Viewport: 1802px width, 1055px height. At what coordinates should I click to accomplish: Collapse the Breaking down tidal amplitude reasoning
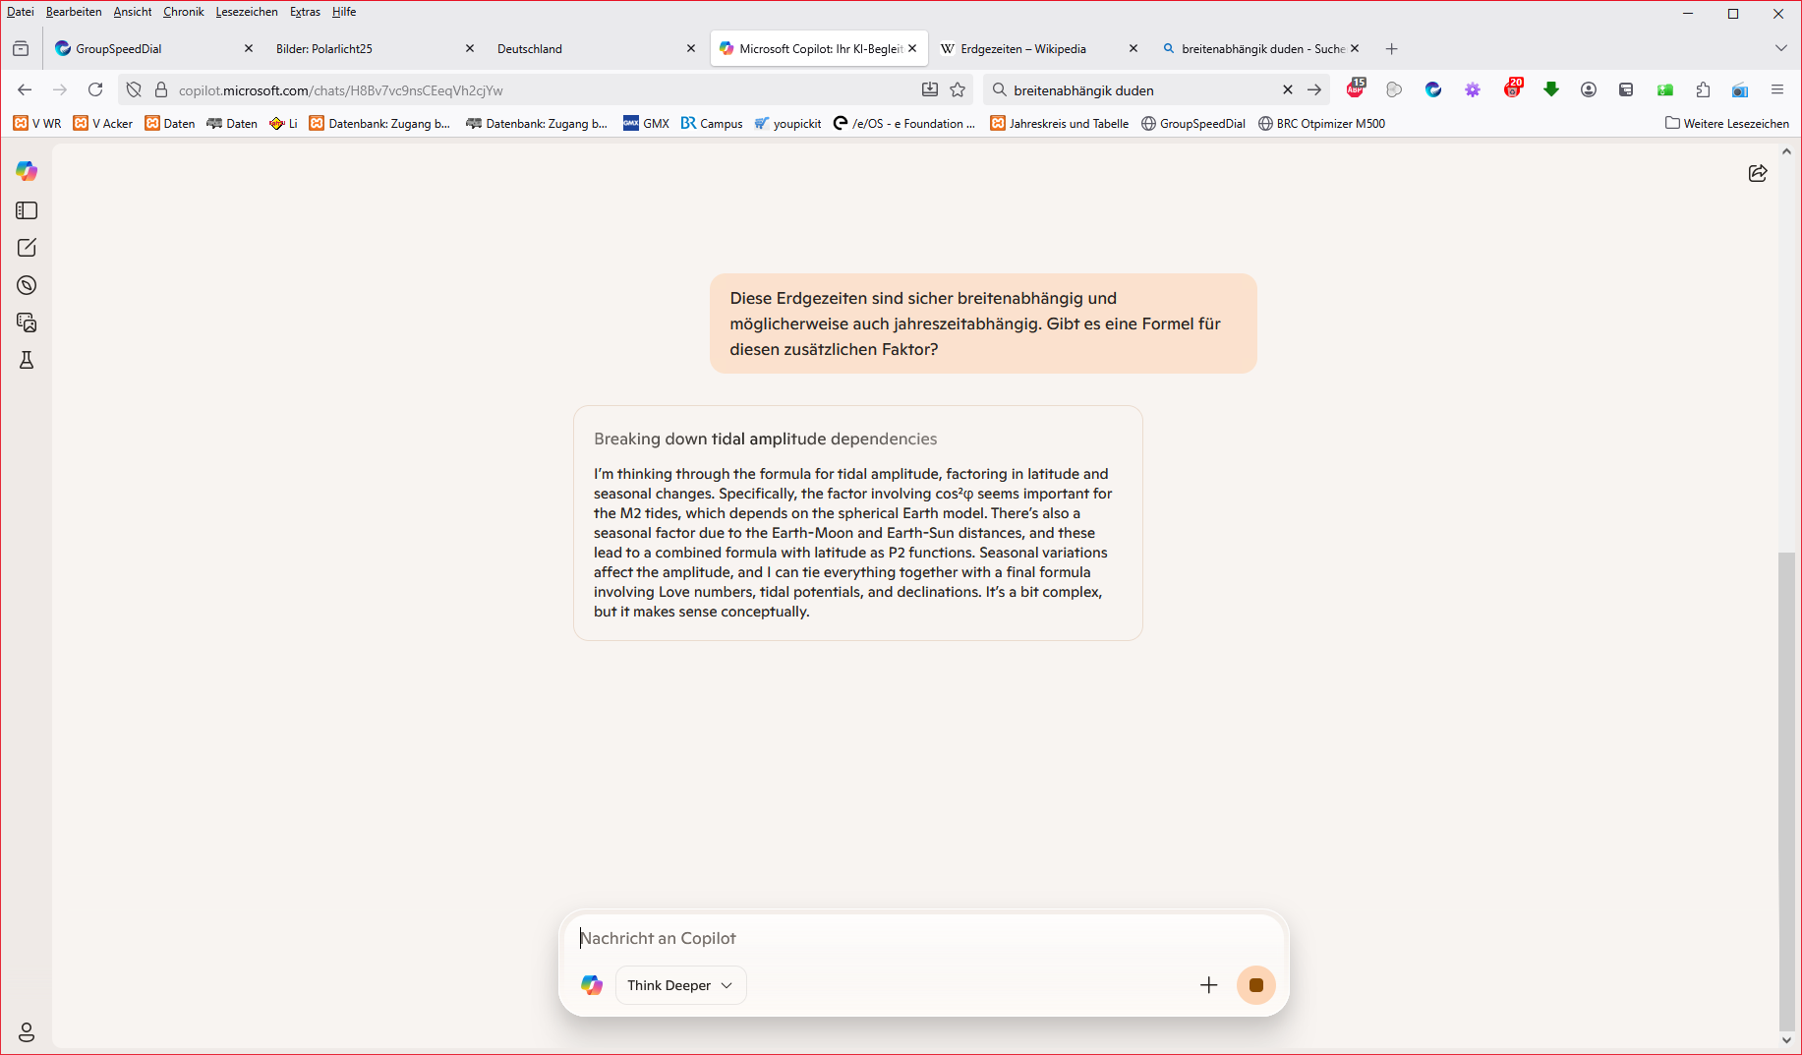click(765, 439)
